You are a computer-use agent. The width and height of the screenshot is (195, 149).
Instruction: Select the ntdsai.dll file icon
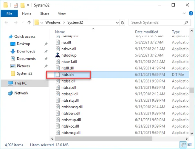[58, 88]
